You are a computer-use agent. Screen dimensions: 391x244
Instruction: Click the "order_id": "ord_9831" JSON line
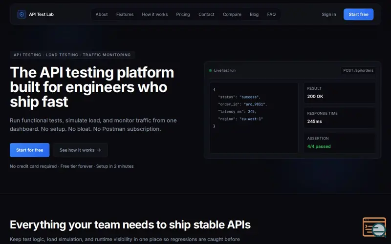click(242, 104)
